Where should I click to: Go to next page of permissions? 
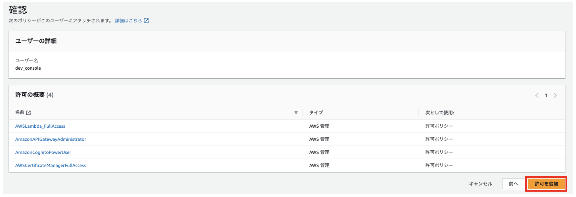(555, 95)
